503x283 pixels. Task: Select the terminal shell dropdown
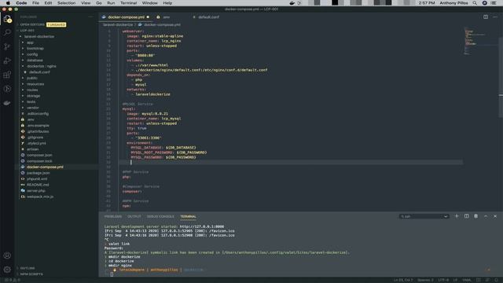point(424,216)
